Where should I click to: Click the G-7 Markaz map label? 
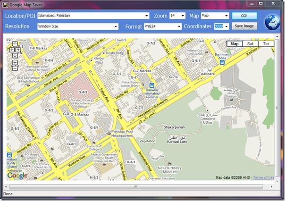click(x=142, y=71)
